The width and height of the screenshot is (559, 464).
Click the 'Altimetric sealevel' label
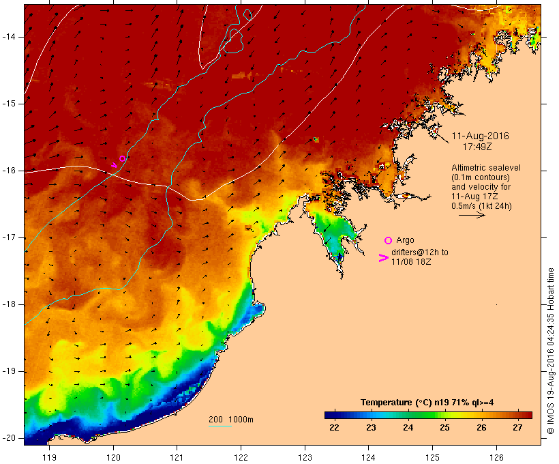(486, 168)
